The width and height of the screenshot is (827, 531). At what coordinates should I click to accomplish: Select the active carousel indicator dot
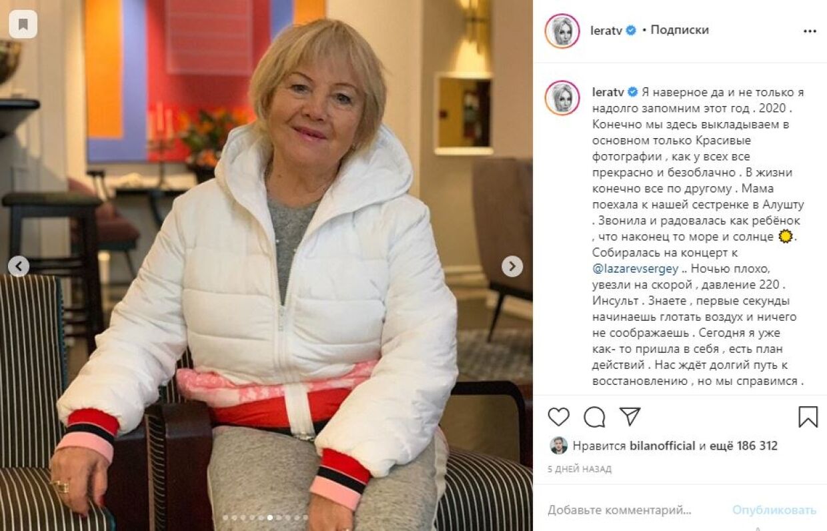(269, 517)
